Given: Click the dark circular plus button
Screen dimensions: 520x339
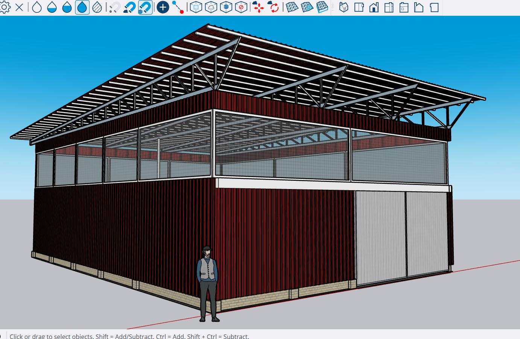Looking at the screenshot, I should click(x=163, y=7).
